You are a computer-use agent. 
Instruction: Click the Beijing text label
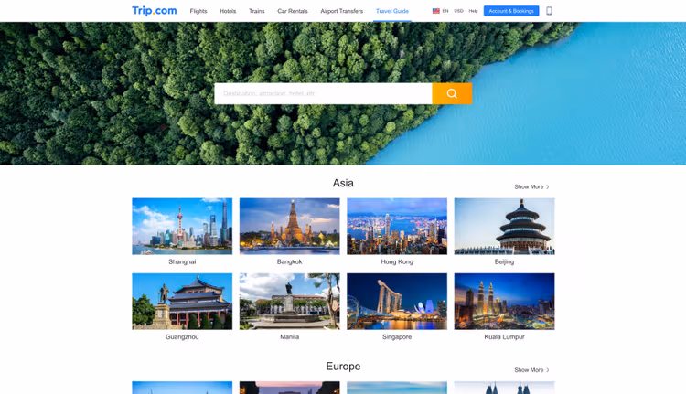(x=504, y=262)
